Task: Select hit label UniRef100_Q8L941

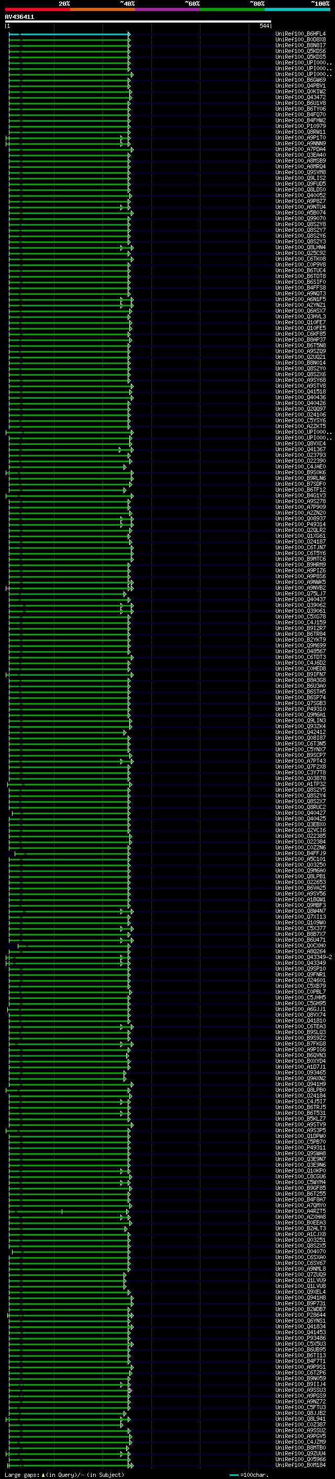Action: (300, 1419)
